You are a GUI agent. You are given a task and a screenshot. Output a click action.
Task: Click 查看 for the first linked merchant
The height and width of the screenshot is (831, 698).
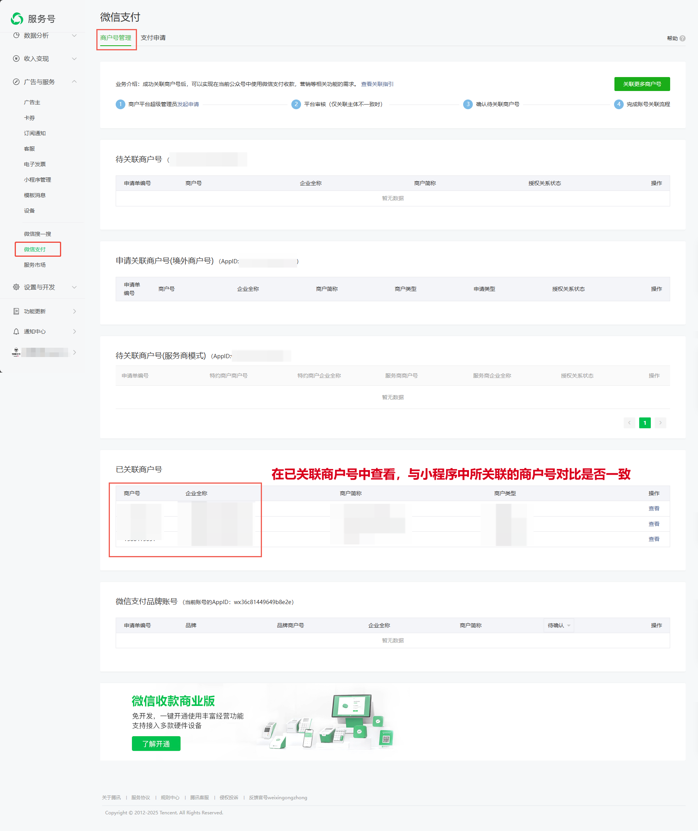click(x=653, y=508)
